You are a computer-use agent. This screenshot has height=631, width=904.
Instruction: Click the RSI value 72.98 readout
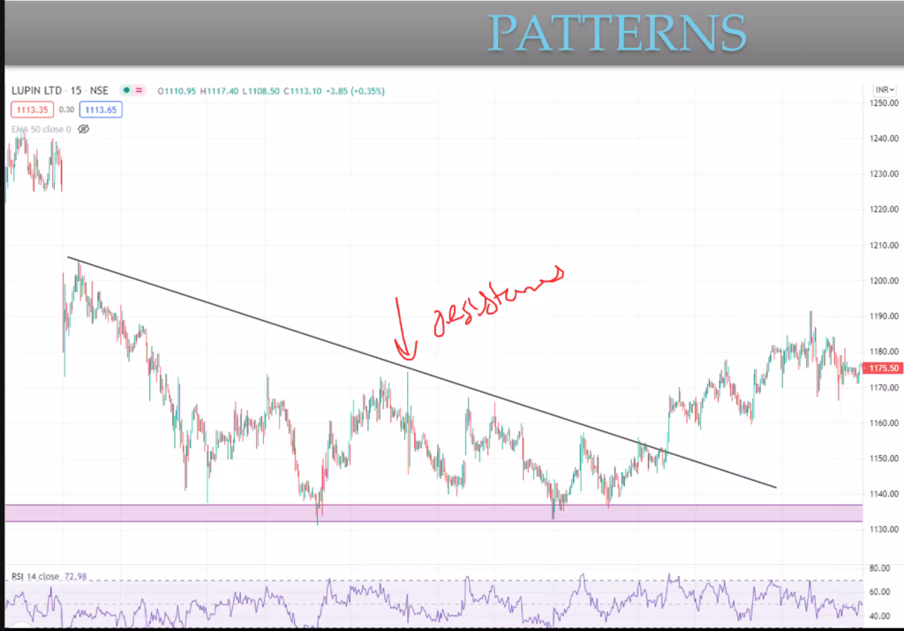pyautogui.click(x=78, y=576)
